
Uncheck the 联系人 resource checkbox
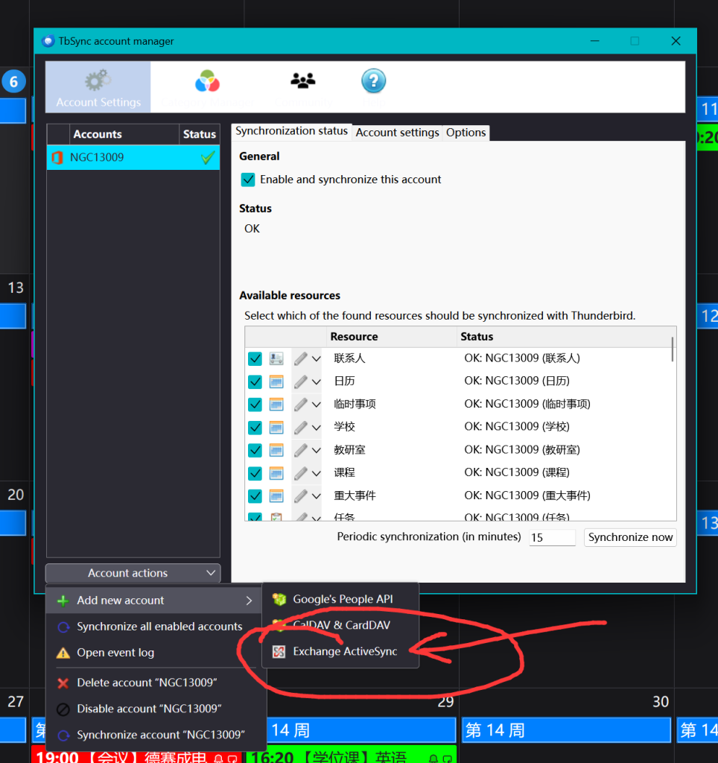click(x=255, y=358)
